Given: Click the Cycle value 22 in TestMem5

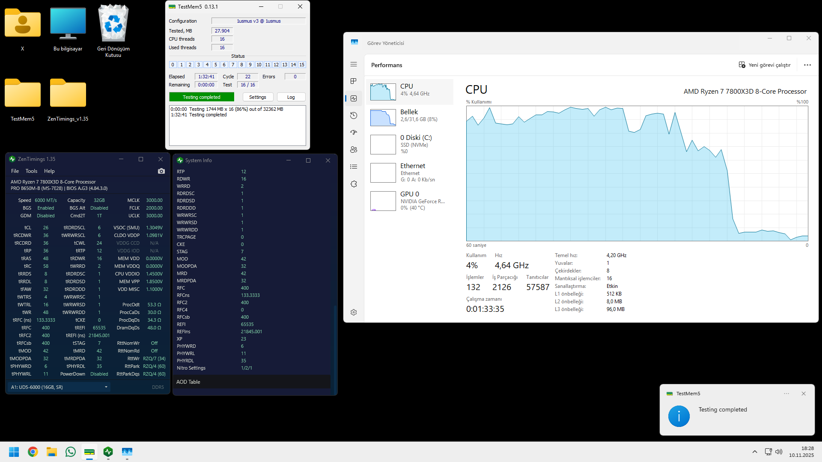Looking at the screenshot, I should pos(248,77).
